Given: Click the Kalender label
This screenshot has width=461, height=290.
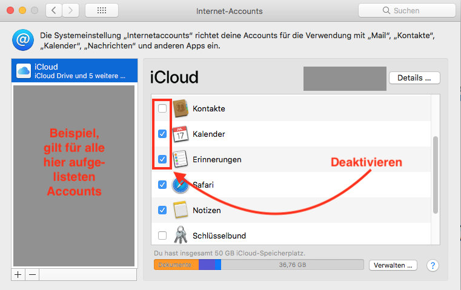Looking at the screenshot, I should pyautogui.click(x=209, y=134).
